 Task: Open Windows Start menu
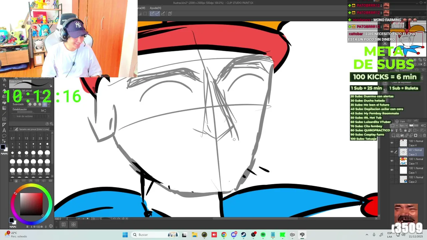[x=125, y=235]
